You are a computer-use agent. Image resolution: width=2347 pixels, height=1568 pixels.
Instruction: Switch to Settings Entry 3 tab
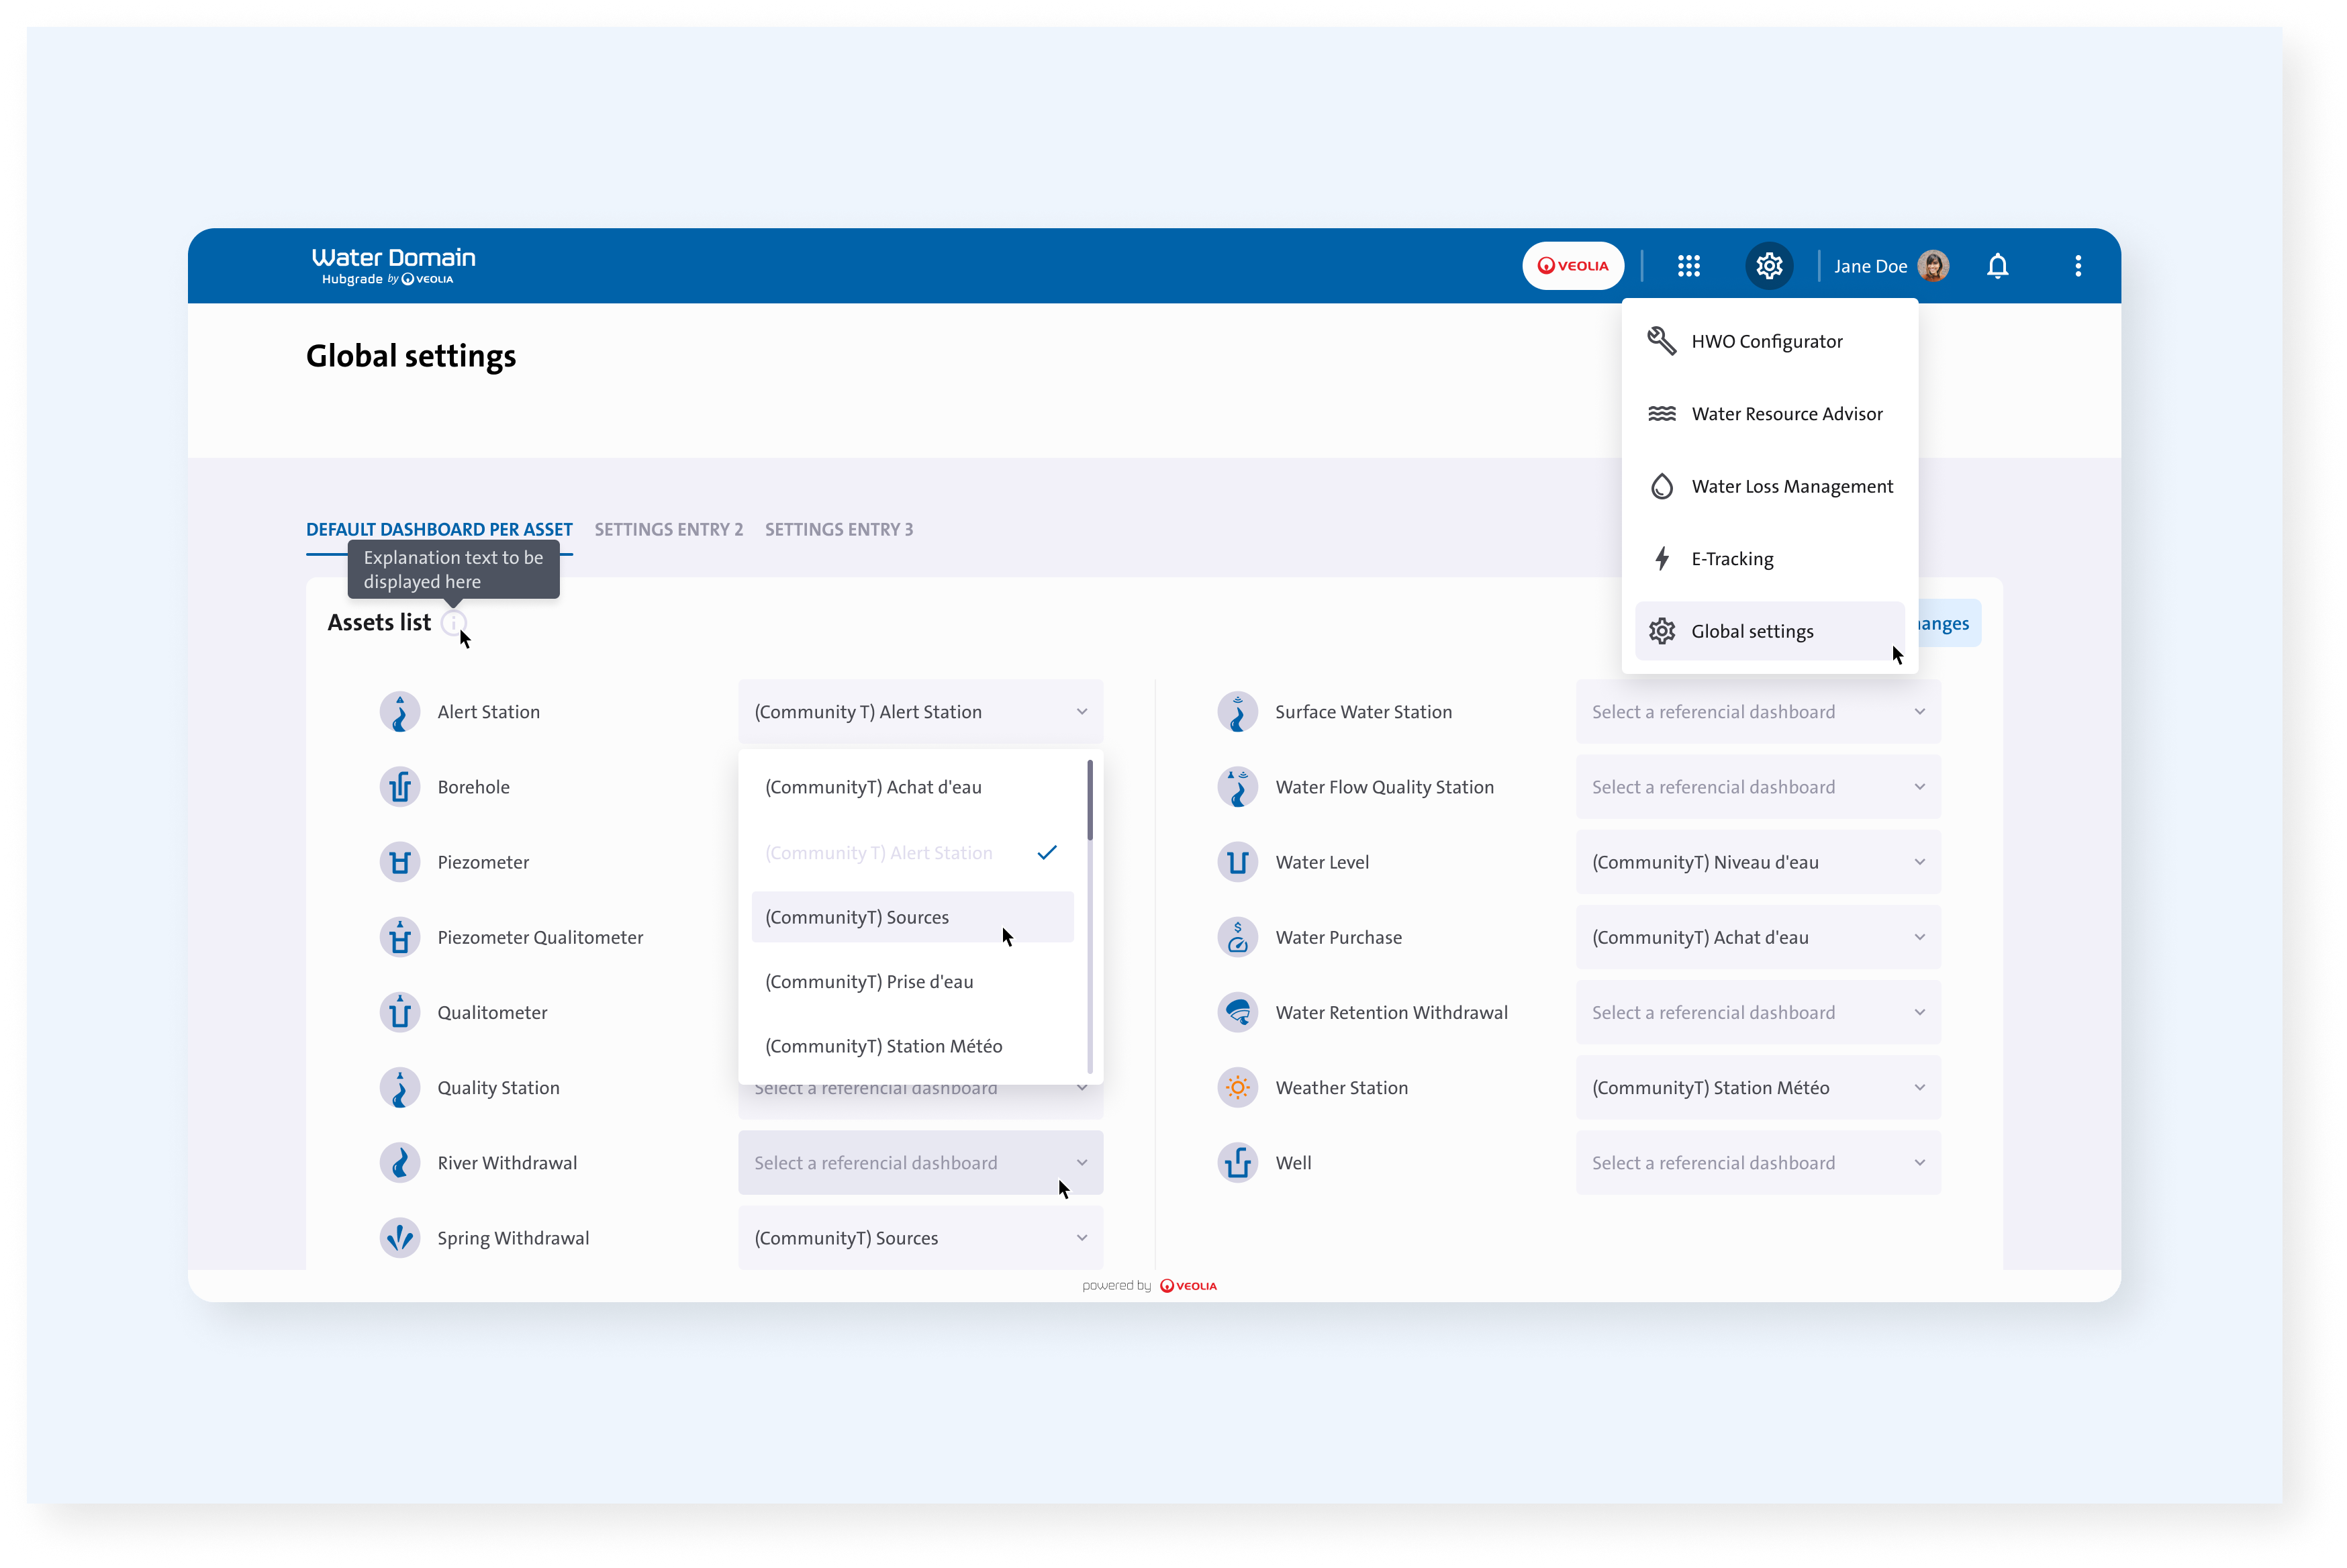(839, 529)
